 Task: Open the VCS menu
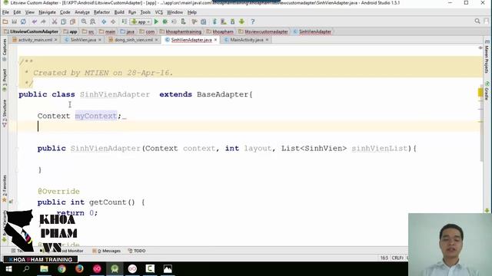[159, 12]
